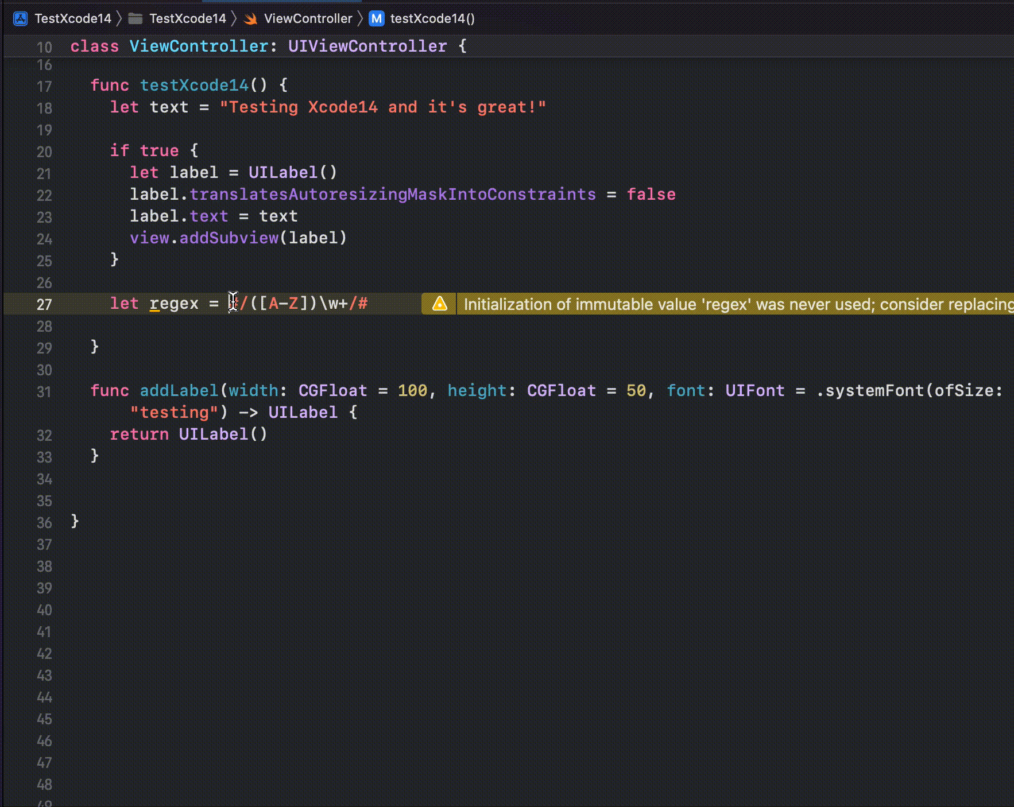Click the value 100 for width parameter
This screenshot has height=807, width=1014.
tap(413, 390)
